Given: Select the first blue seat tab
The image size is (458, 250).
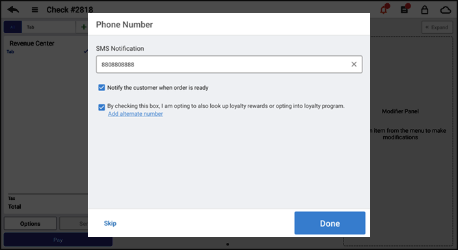Looking at the screenshot, I should point(12,27).
